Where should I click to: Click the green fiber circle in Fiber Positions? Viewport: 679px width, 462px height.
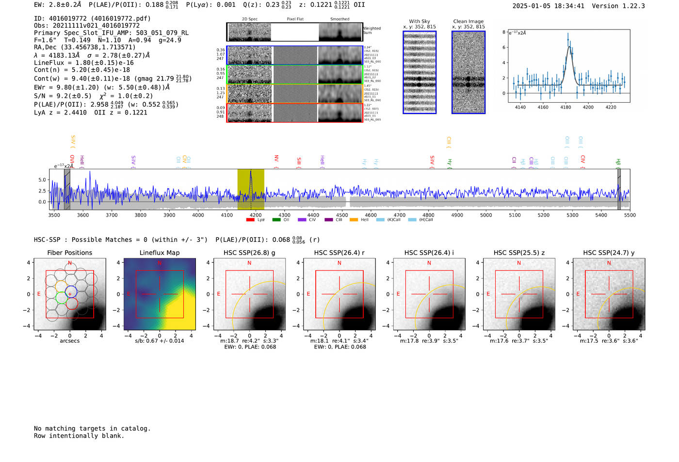click(61, 298)
